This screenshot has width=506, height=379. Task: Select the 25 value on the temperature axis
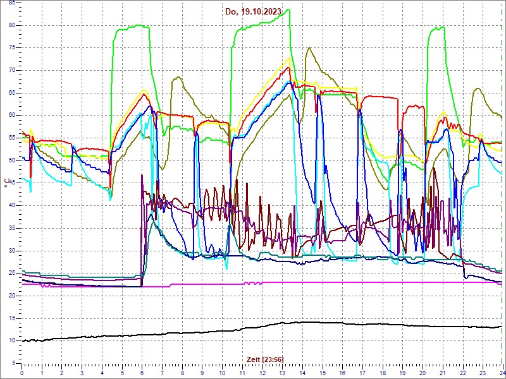pos(12,274)
